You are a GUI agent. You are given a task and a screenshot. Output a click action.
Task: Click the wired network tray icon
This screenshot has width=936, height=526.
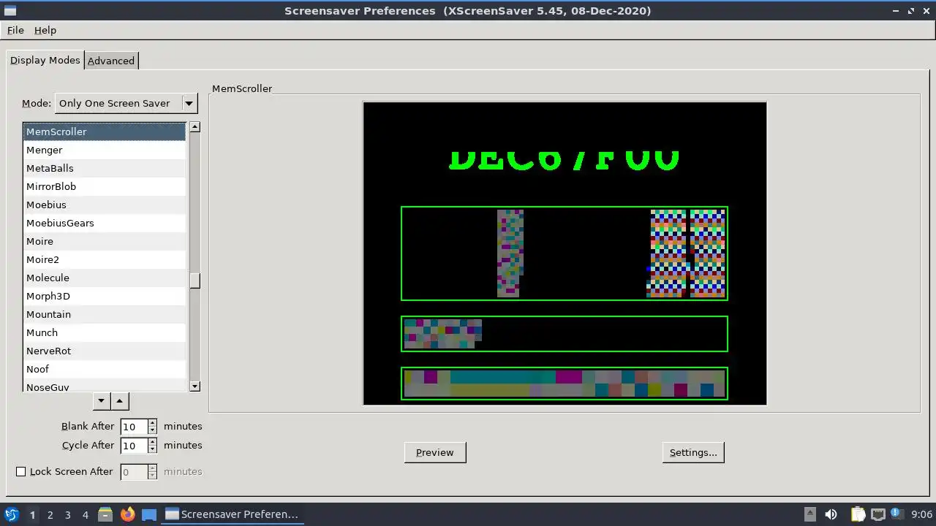877,514
